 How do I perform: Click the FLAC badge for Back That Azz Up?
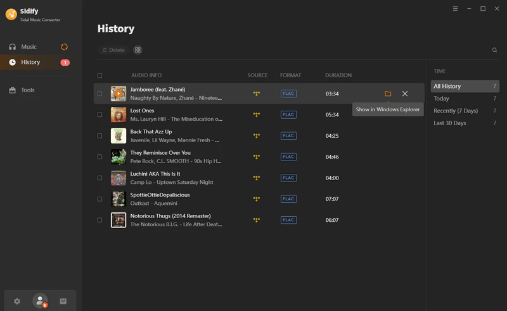[288, 136]
